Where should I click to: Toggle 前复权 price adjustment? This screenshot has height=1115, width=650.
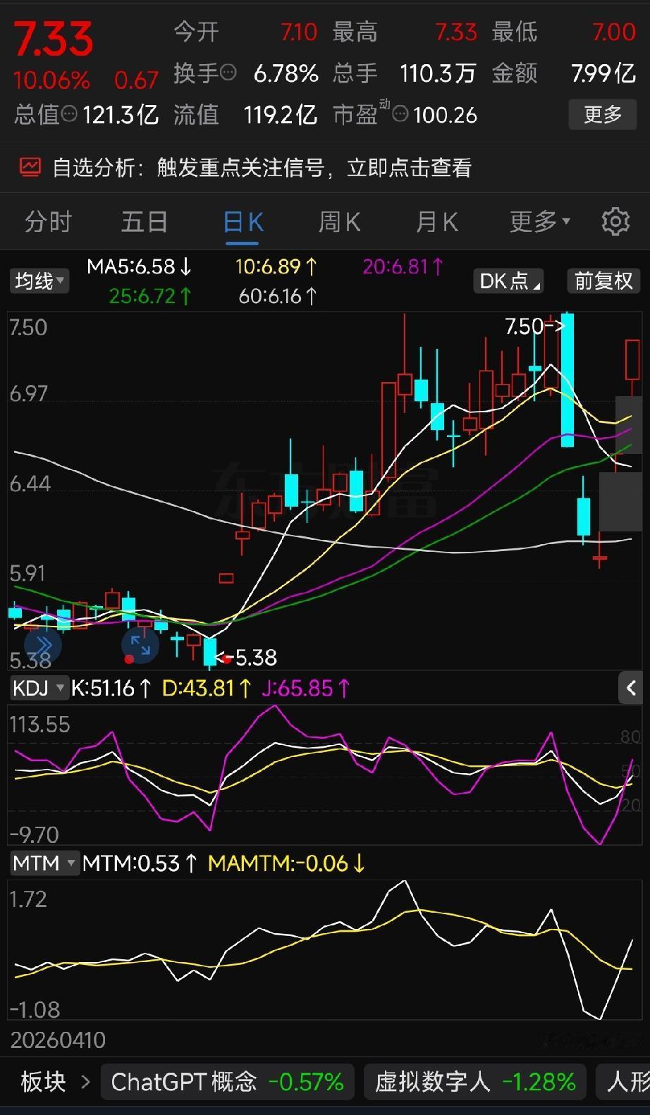click(603, 281)
